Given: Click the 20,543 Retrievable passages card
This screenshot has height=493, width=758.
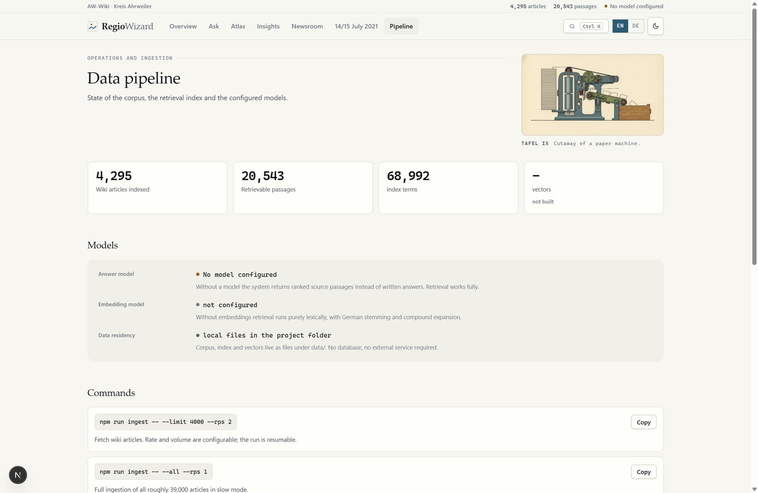Looking at the screenshot, I should [x=303, y=188].
